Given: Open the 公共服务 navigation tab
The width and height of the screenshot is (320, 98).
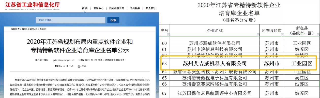Looking at the screenshot, I should [x=135, y=8].
